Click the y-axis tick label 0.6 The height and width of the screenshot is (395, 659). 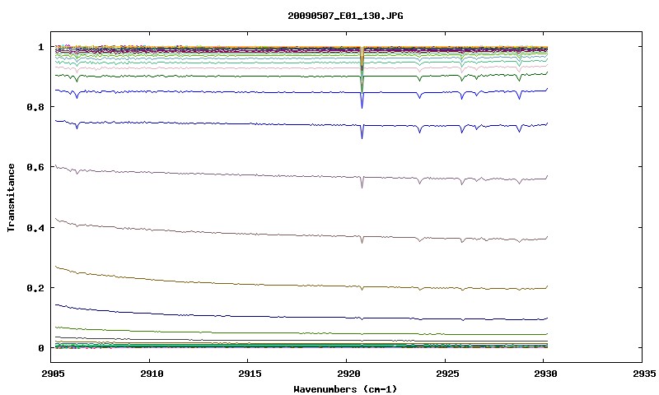(x=35, y=167)
